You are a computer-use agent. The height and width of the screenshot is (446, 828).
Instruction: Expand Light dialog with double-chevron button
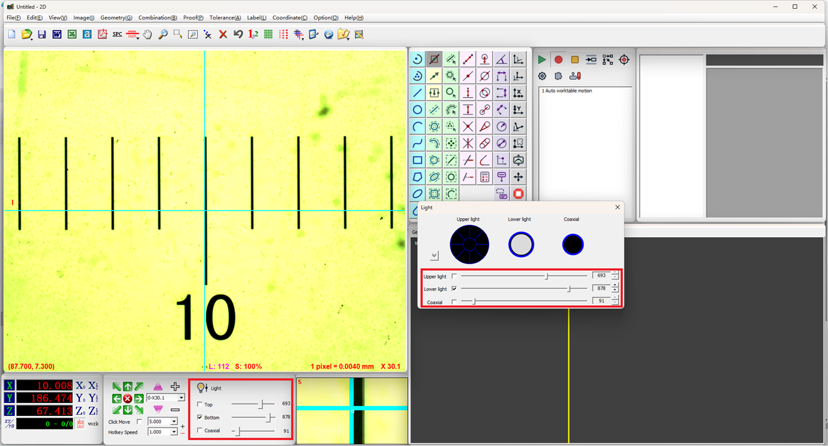click(434, 256)
